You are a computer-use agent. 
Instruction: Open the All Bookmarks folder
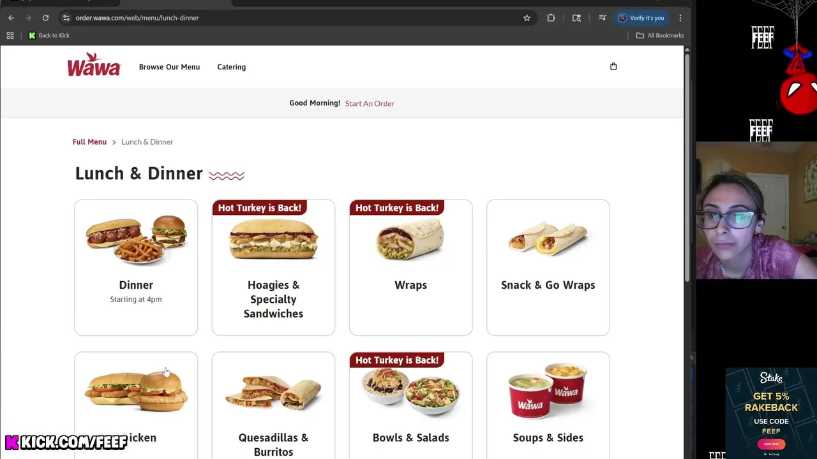pyautogui.click(x=660, y=36)
